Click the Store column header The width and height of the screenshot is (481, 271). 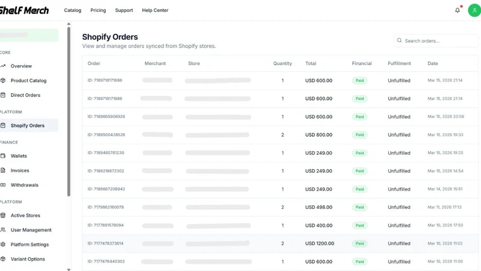pyautogui.click(x=194, y=63)
